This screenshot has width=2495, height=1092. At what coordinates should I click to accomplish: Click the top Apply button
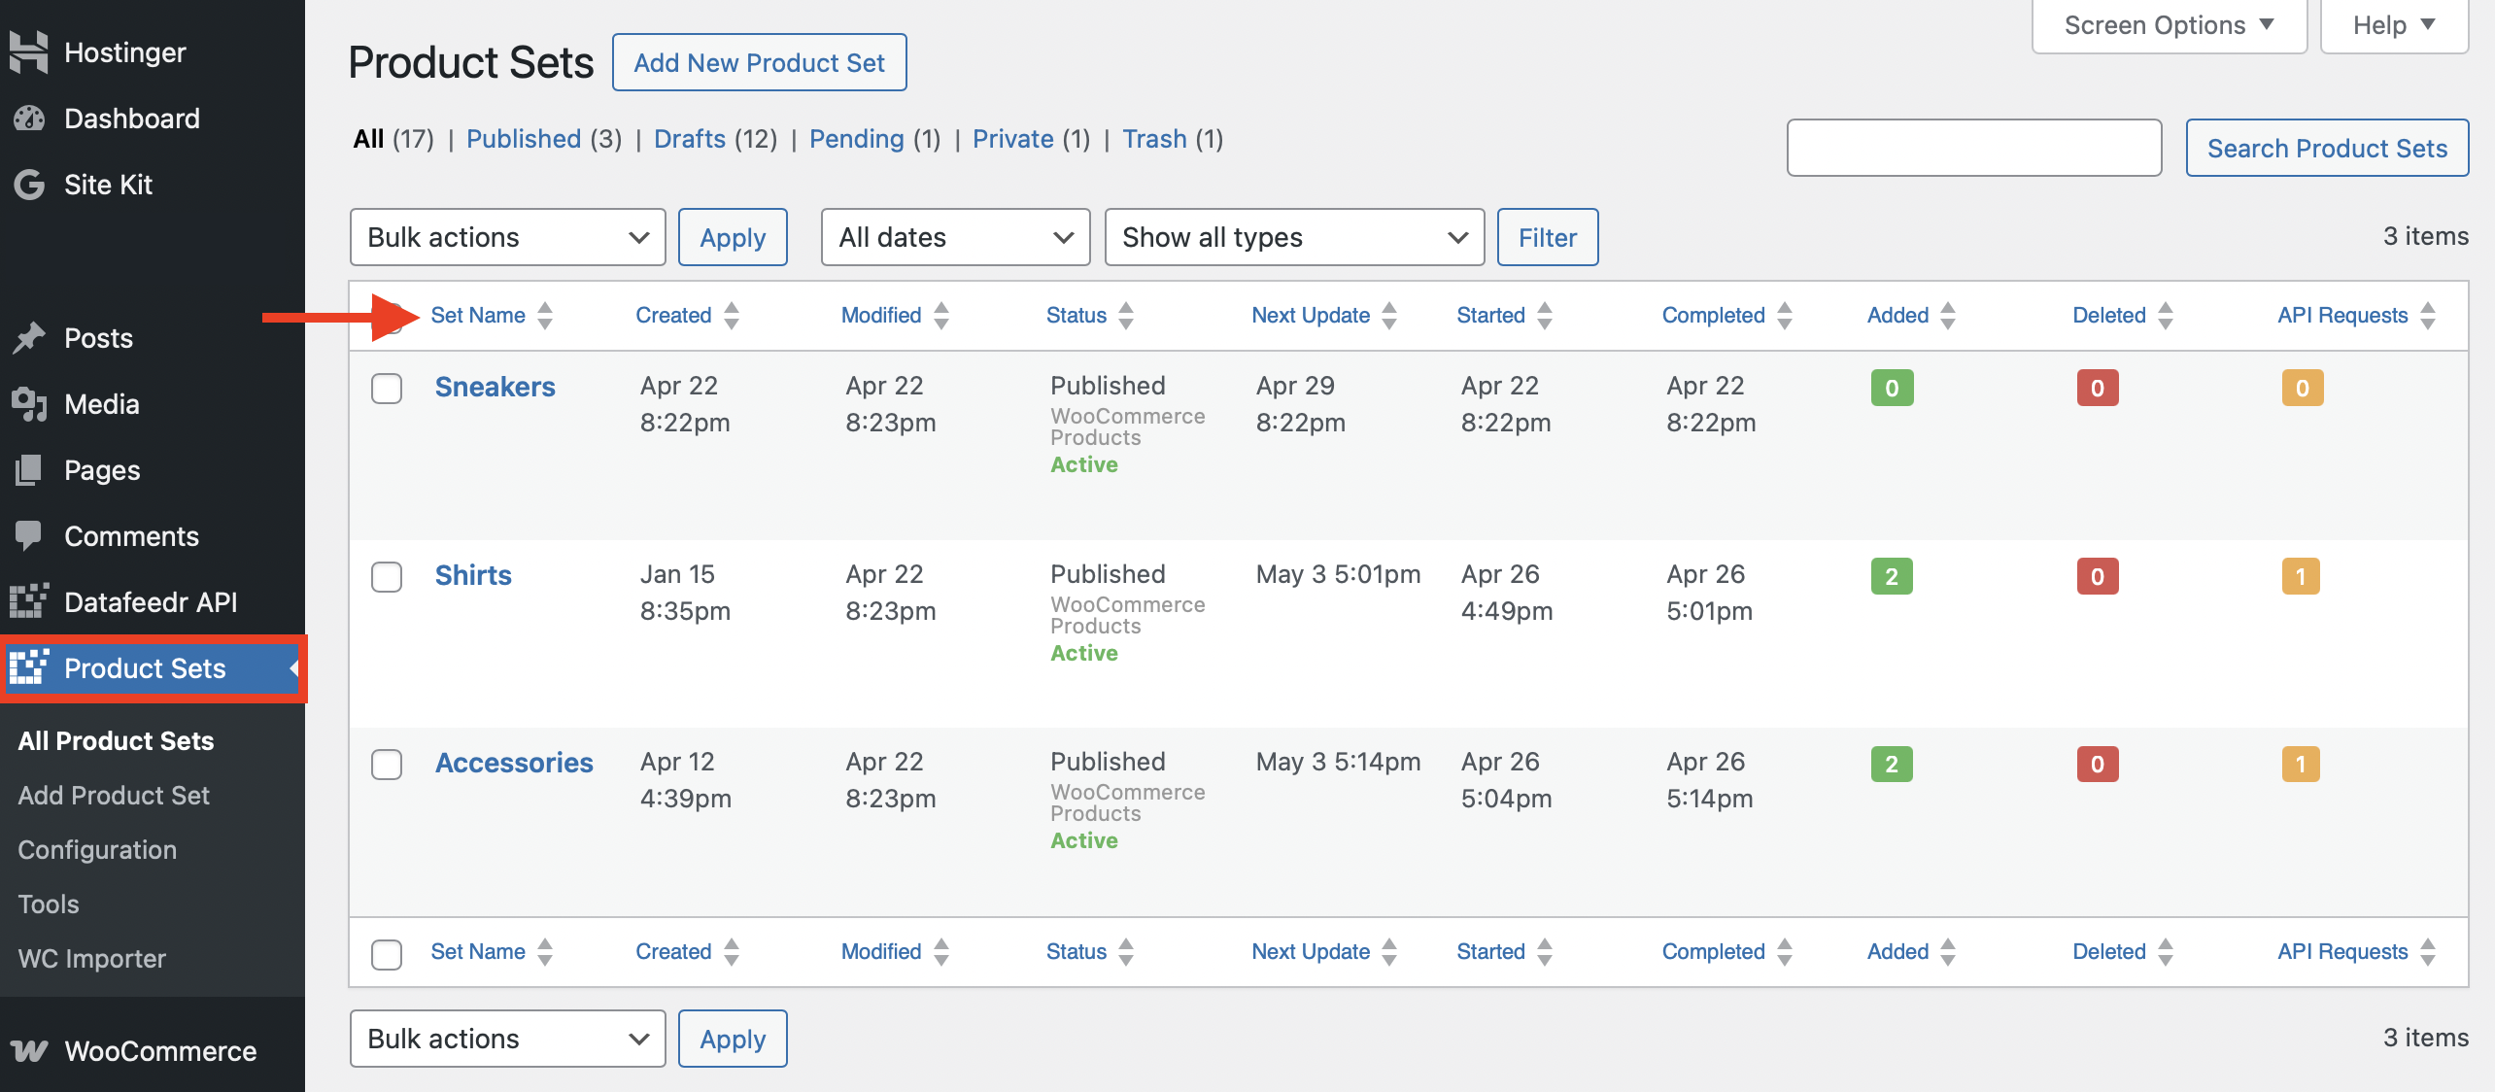[733, 237]
